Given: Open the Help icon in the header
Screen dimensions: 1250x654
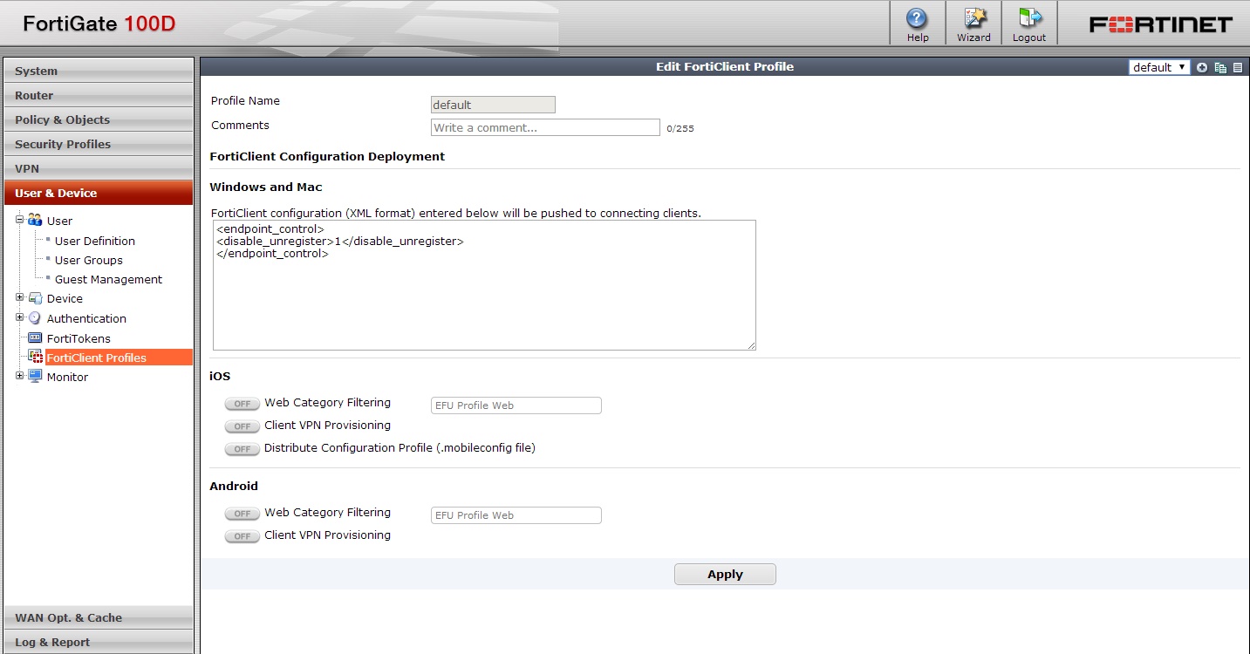Looking at the screenshot, I should click(x=917, y=18).
